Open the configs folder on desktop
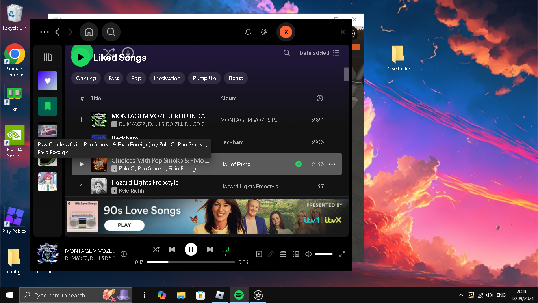The image size is (538, 303). [x=15, y=262]
